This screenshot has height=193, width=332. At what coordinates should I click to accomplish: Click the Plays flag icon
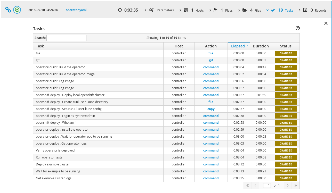(x=215, y=10)
